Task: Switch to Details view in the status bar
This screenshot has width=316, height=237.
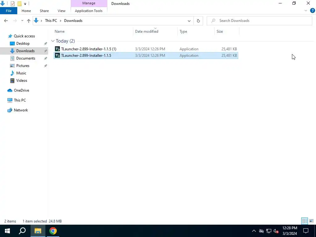Action: click(305, 221)
